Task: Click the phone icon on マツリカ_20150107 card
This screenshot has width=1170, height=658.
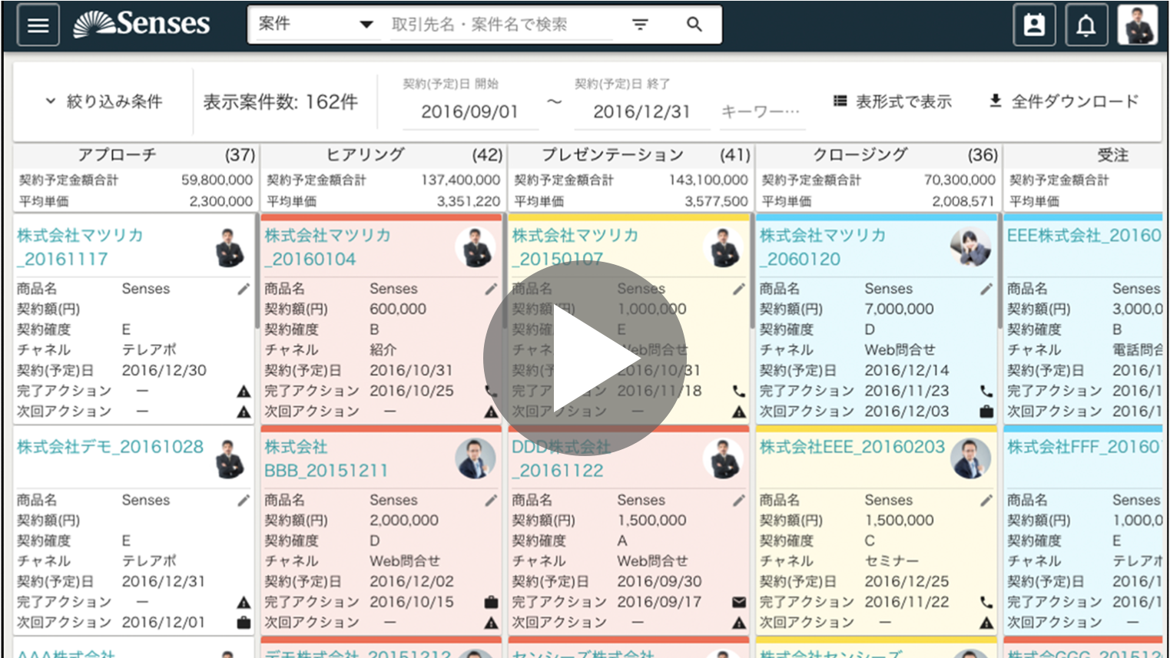Action: [x=738, y=392]
